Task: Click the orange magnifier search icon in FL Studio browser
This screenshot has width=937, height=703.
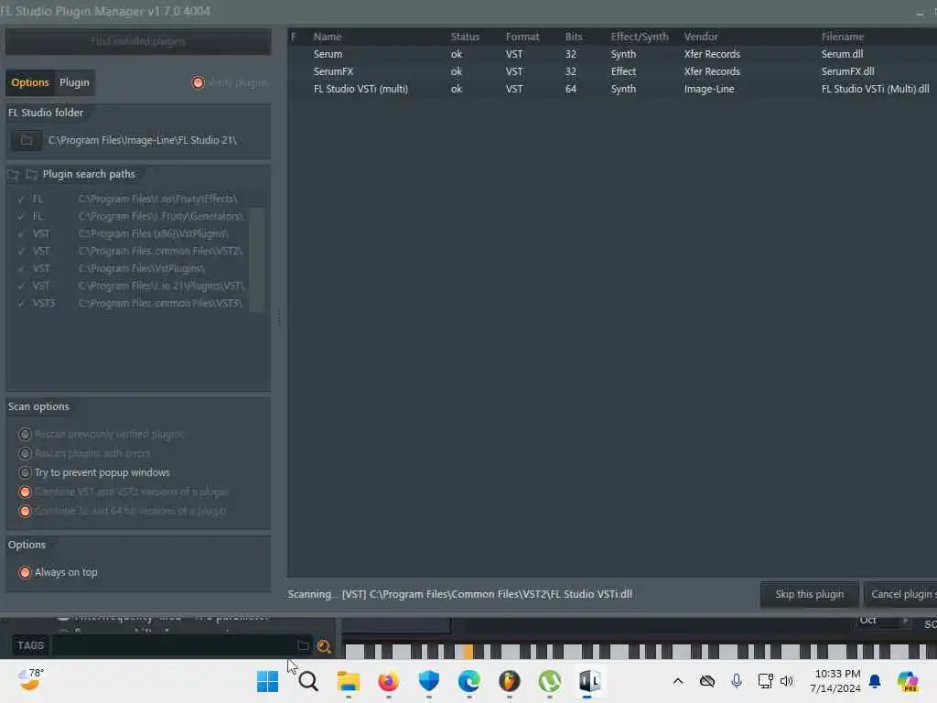Action: 323,646
